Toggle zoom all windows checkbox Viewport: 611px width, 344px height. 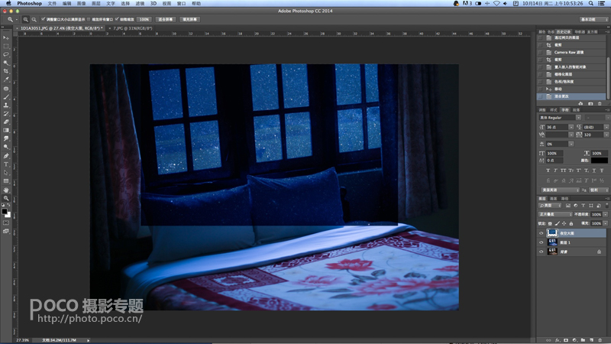(x=89, y=19)
